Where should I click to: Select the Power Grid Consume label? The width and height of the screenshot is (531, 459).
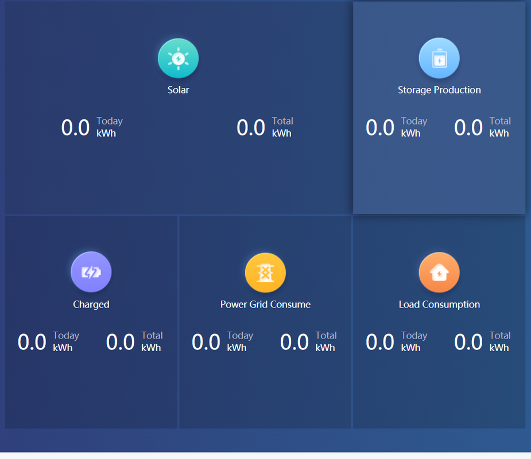(x=265, y=304)
